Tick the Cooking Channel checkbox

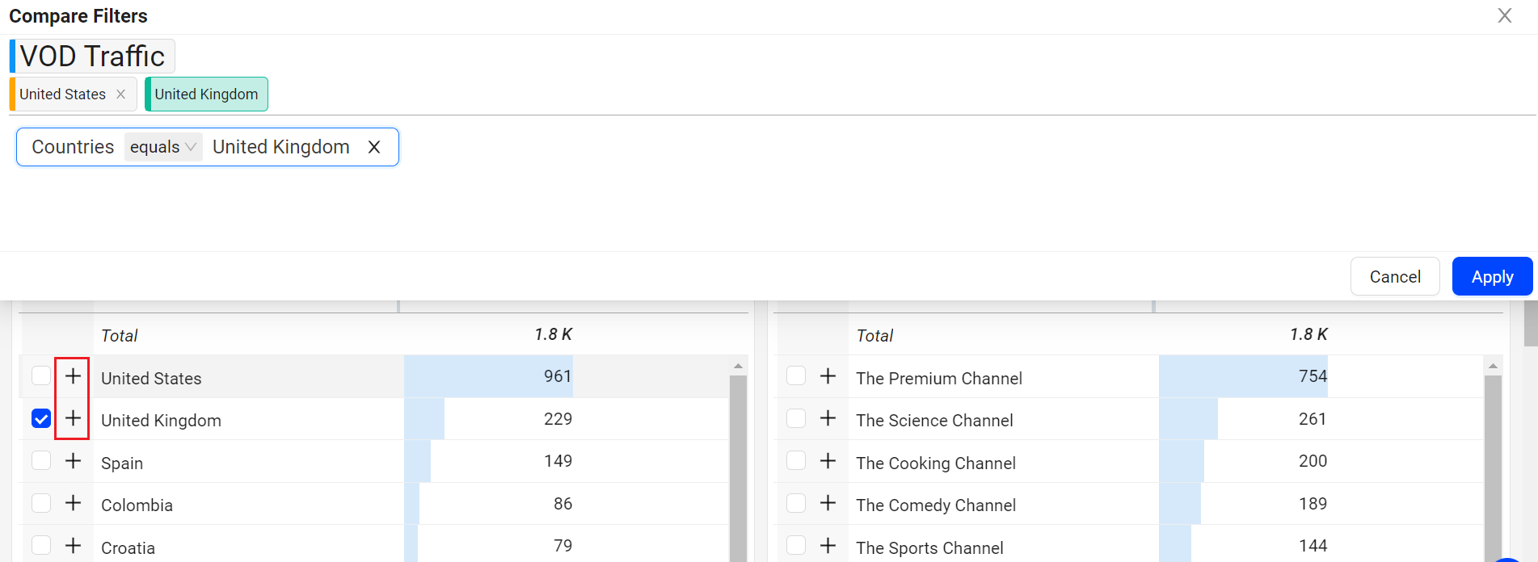(796, 461)
